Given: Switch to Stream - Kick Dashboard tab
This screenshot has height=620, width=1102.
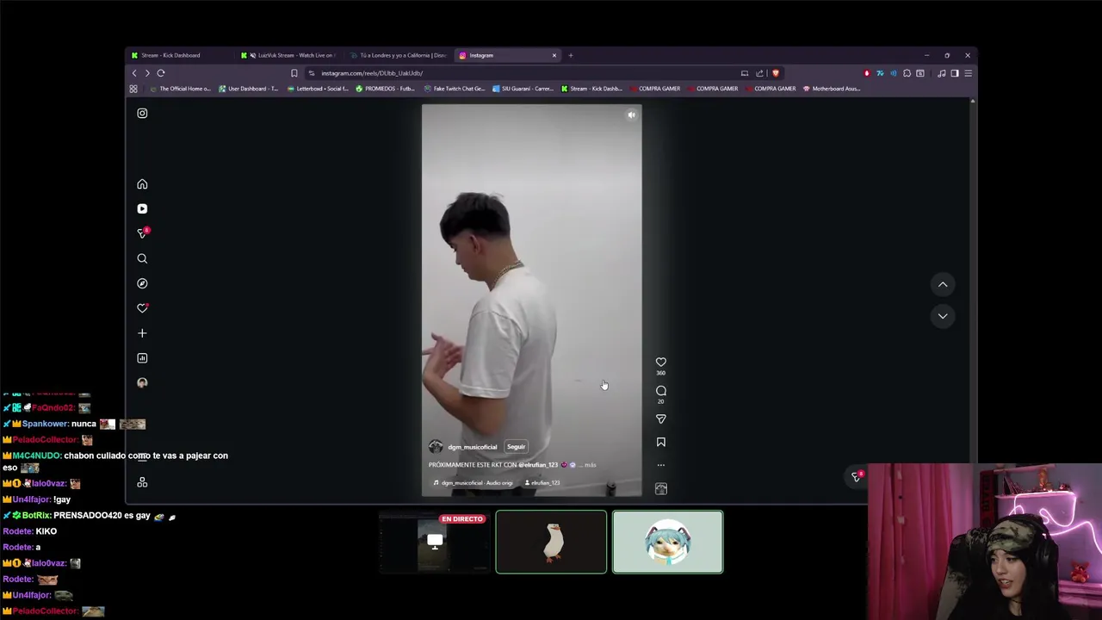Looking at the screenshot, I should [181, 55].
